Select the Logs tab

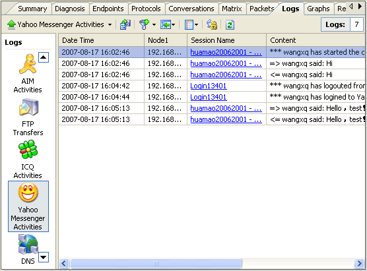click(290, 9)
